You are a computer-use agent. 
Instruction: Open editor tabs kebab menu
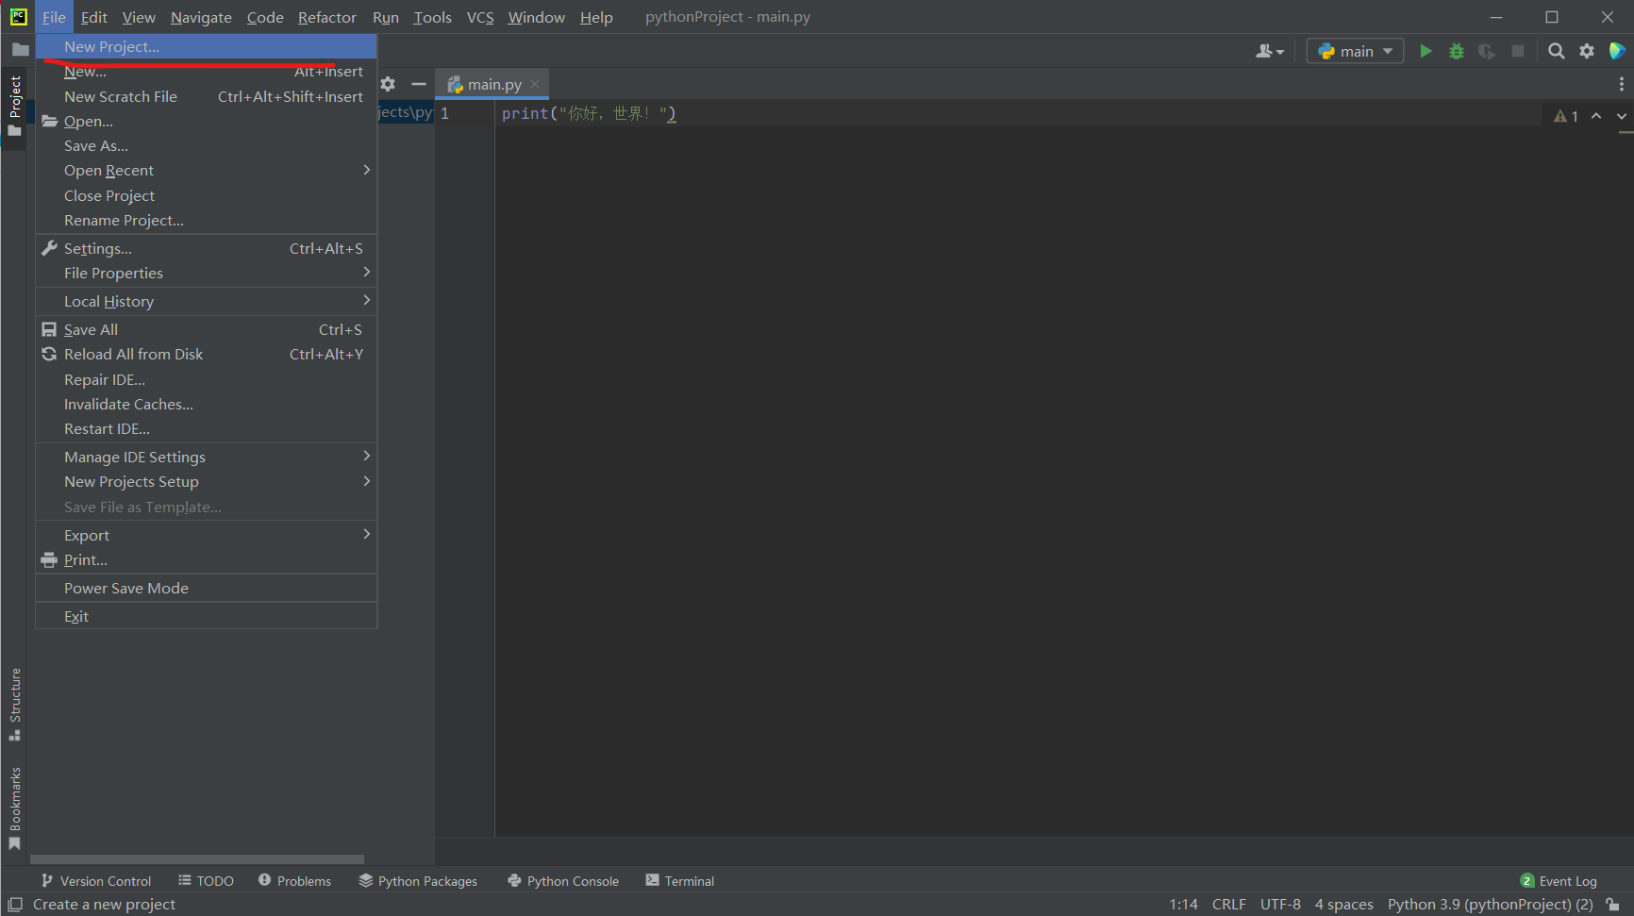(1622, 84)
